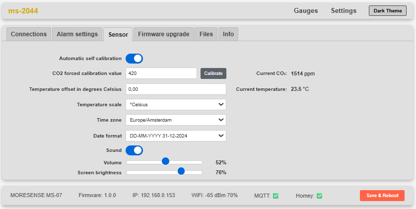Disable the Sound toggle switch
This screenshot has height=209, width=416.
point(134,150)
